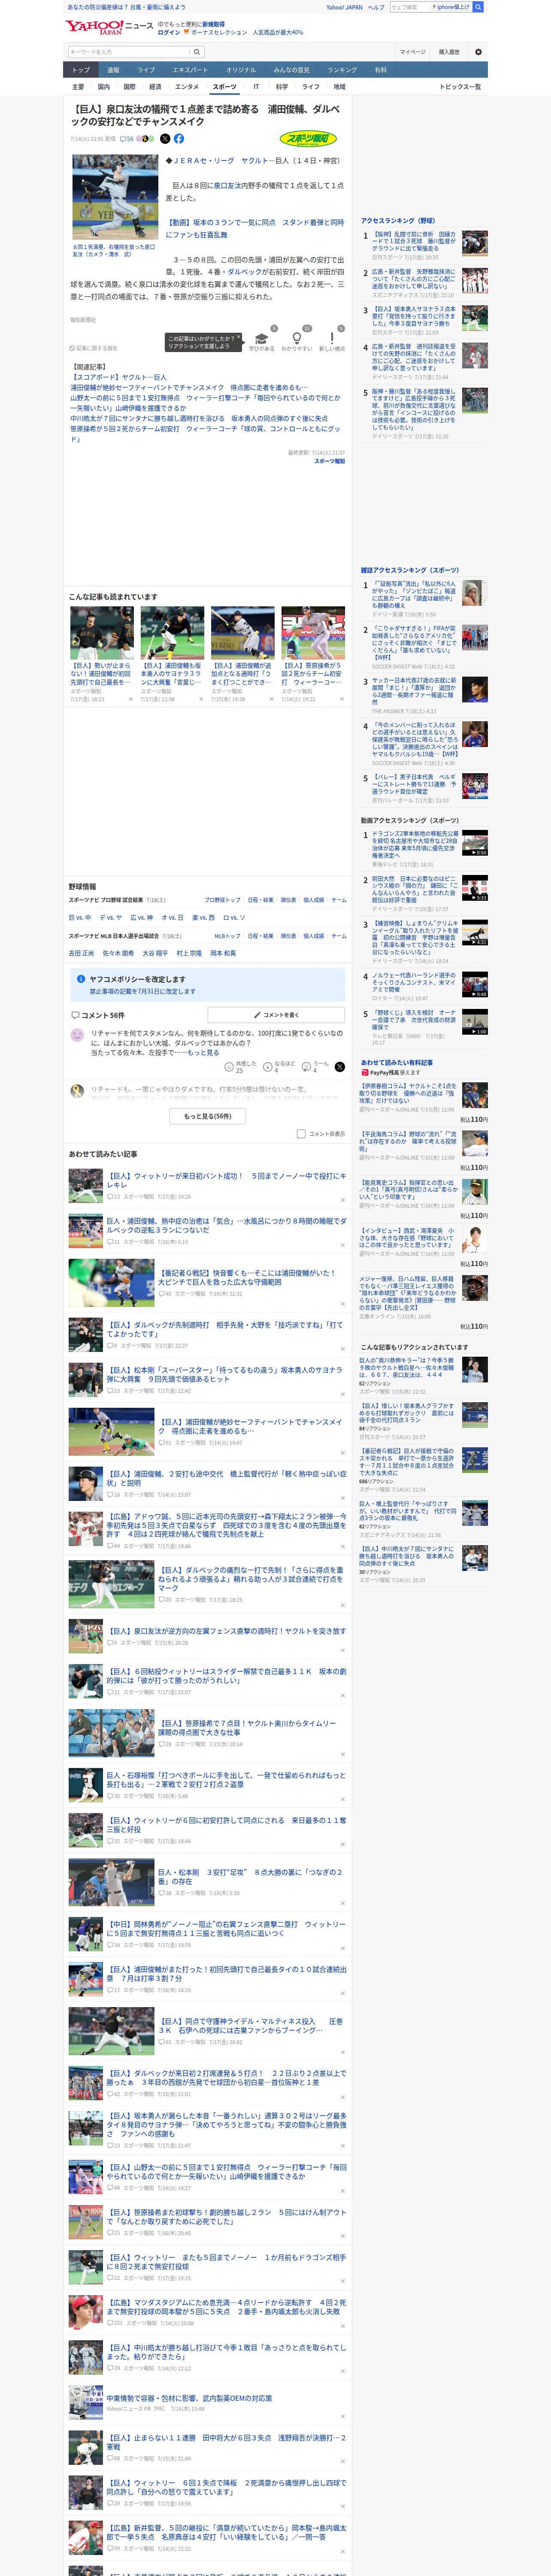Open the 泉口友汰が逆方向の左翼フェンス直撃 article
This screenshot has width=551, height=2576.
click(227, 1630)
